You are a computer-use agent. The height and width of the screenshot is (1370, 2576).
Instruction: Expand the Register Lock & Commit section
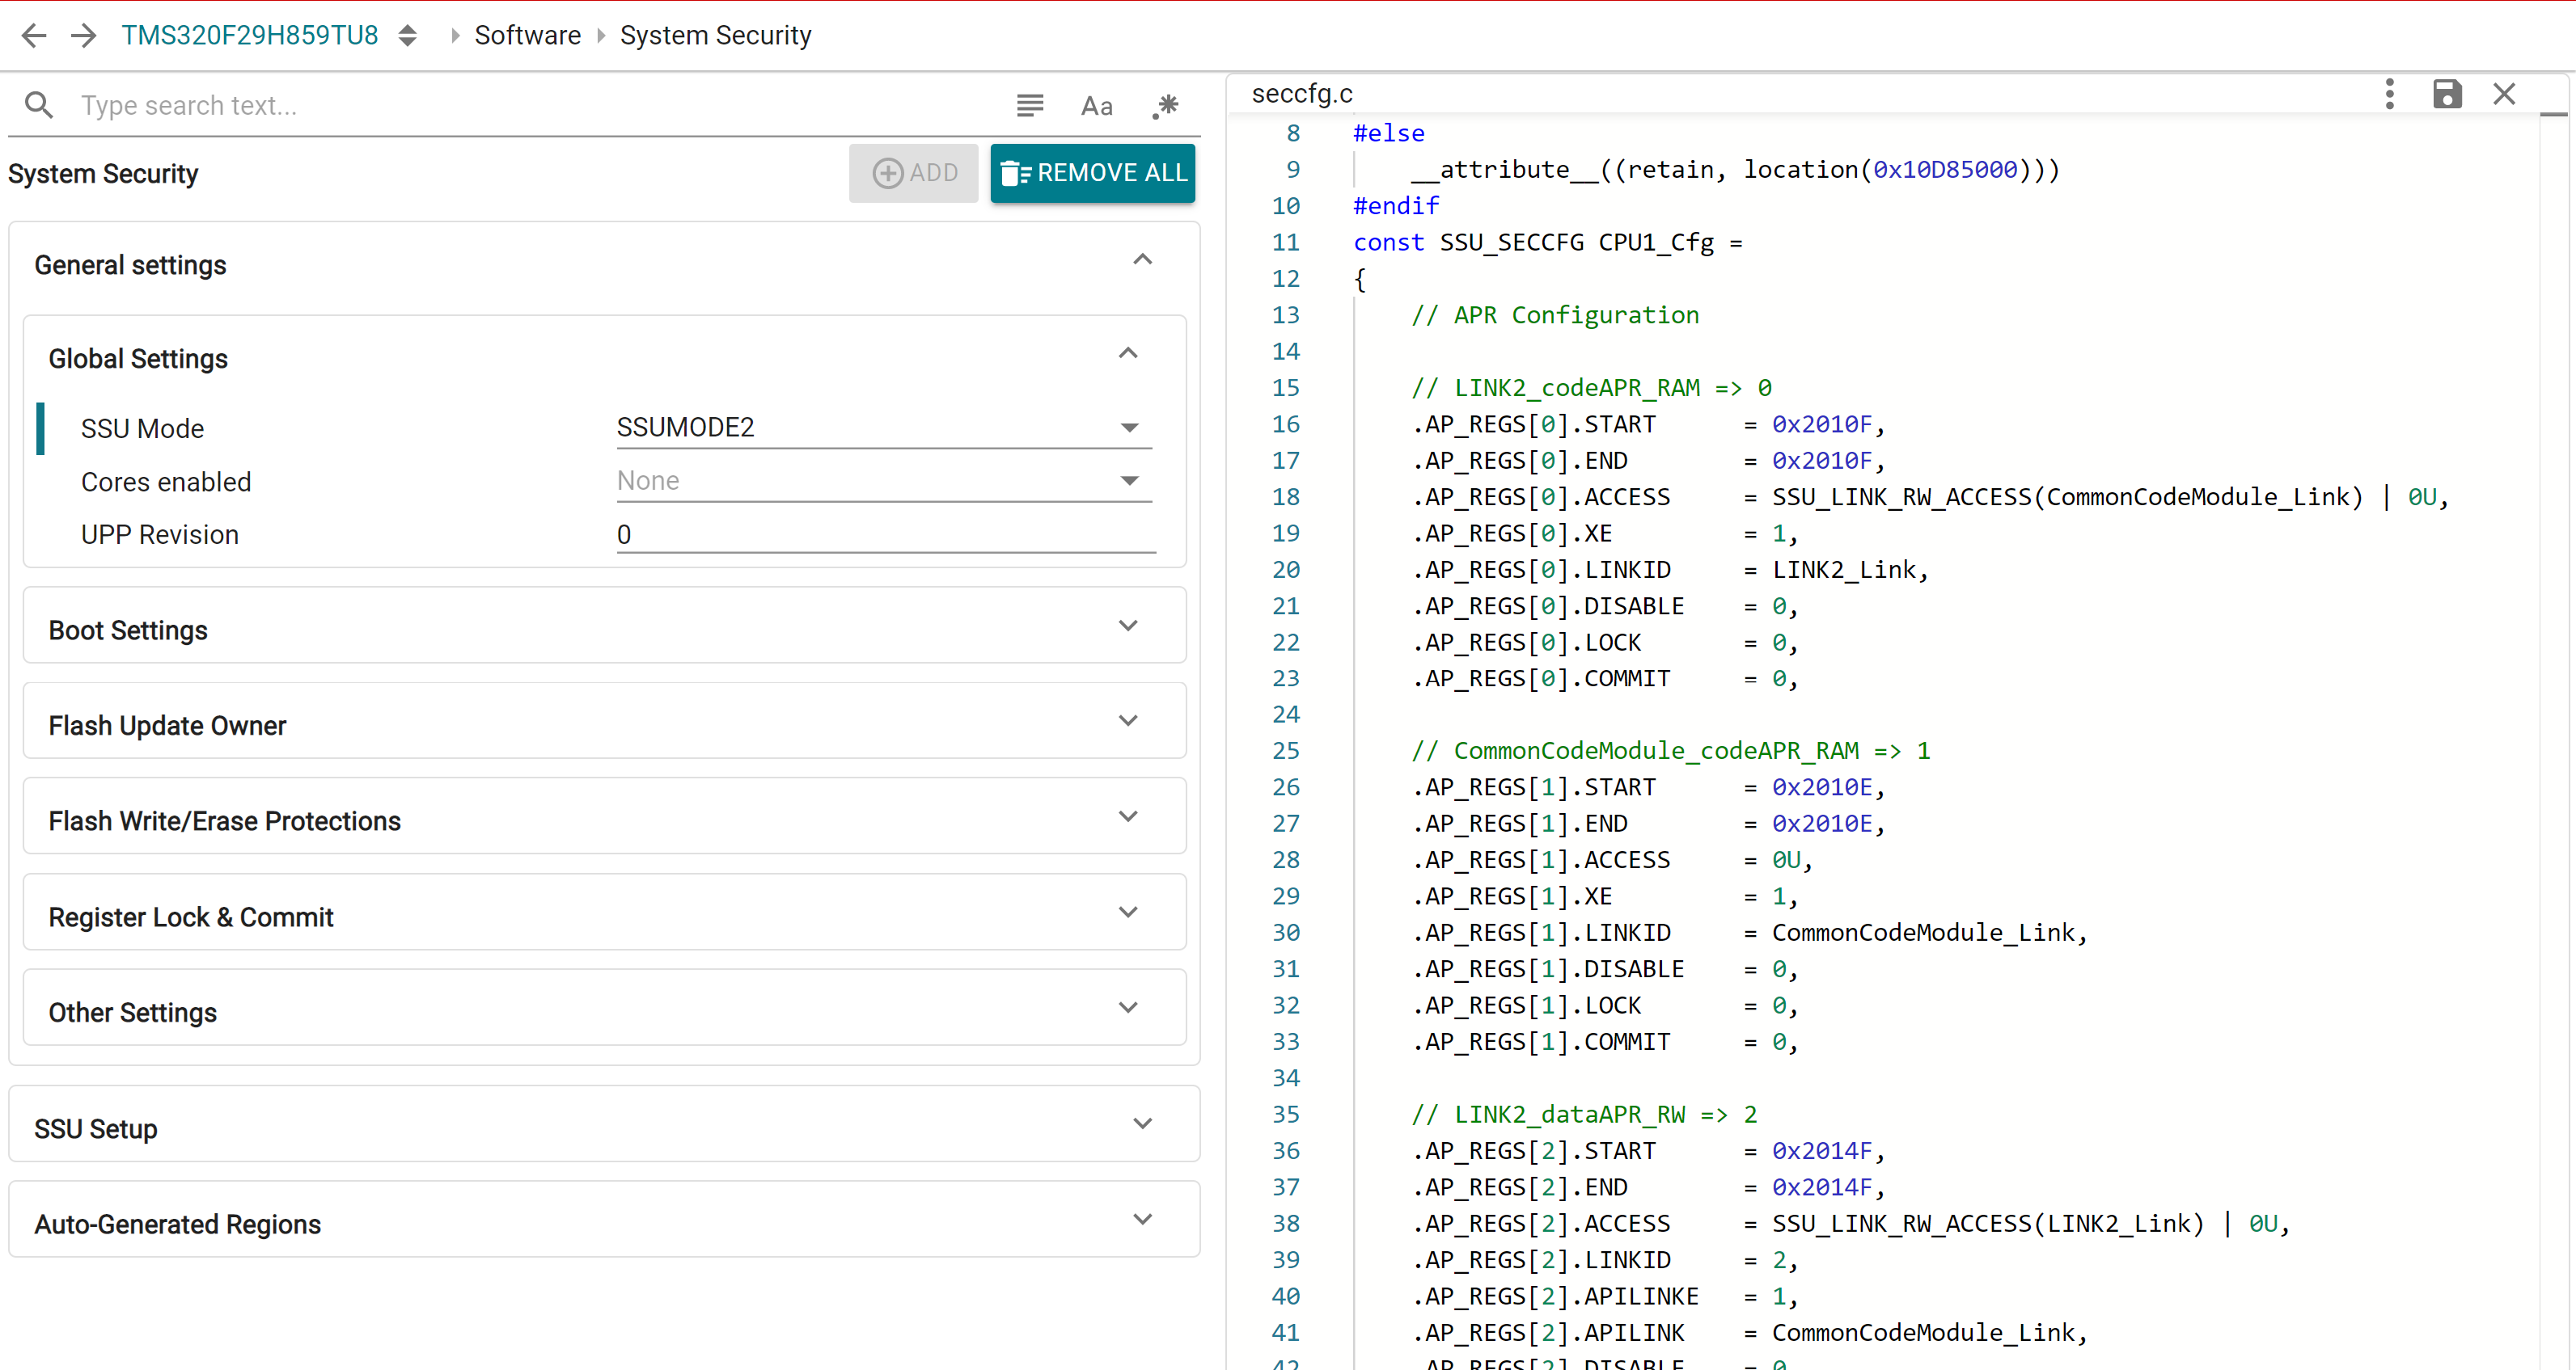(x=1128, y=912)
